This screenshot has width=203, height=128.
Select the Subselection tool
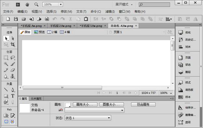tap(13, 39)
